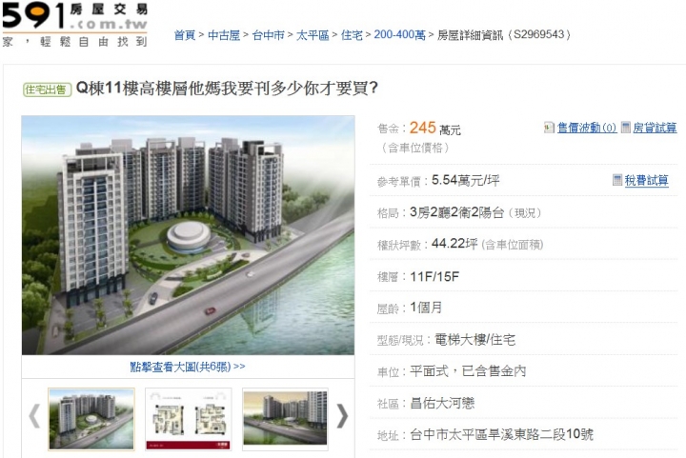This screenshot has width=686, height=458.
Task: Open 稅費試算 link
Action: 646,180
